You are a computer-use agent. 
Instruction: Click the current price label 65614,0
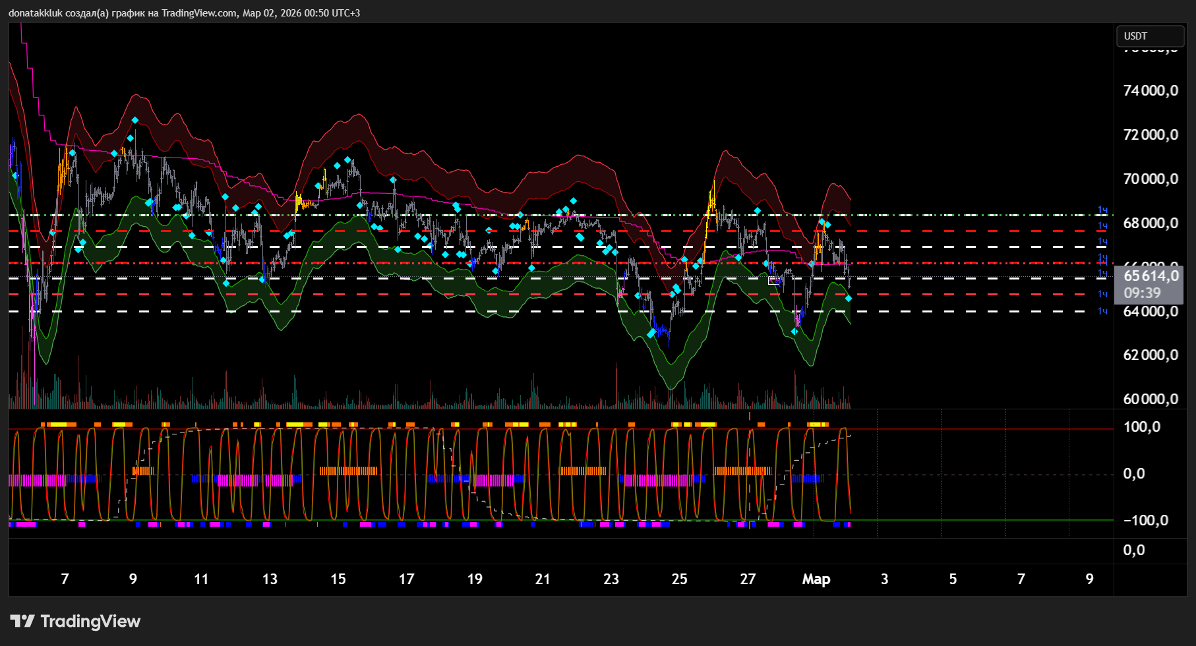(1151, 276)
